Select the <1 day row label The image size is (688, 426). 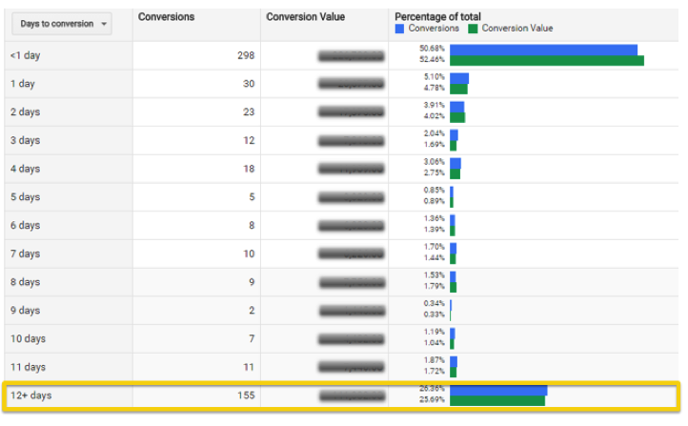[x=26, y=55]
